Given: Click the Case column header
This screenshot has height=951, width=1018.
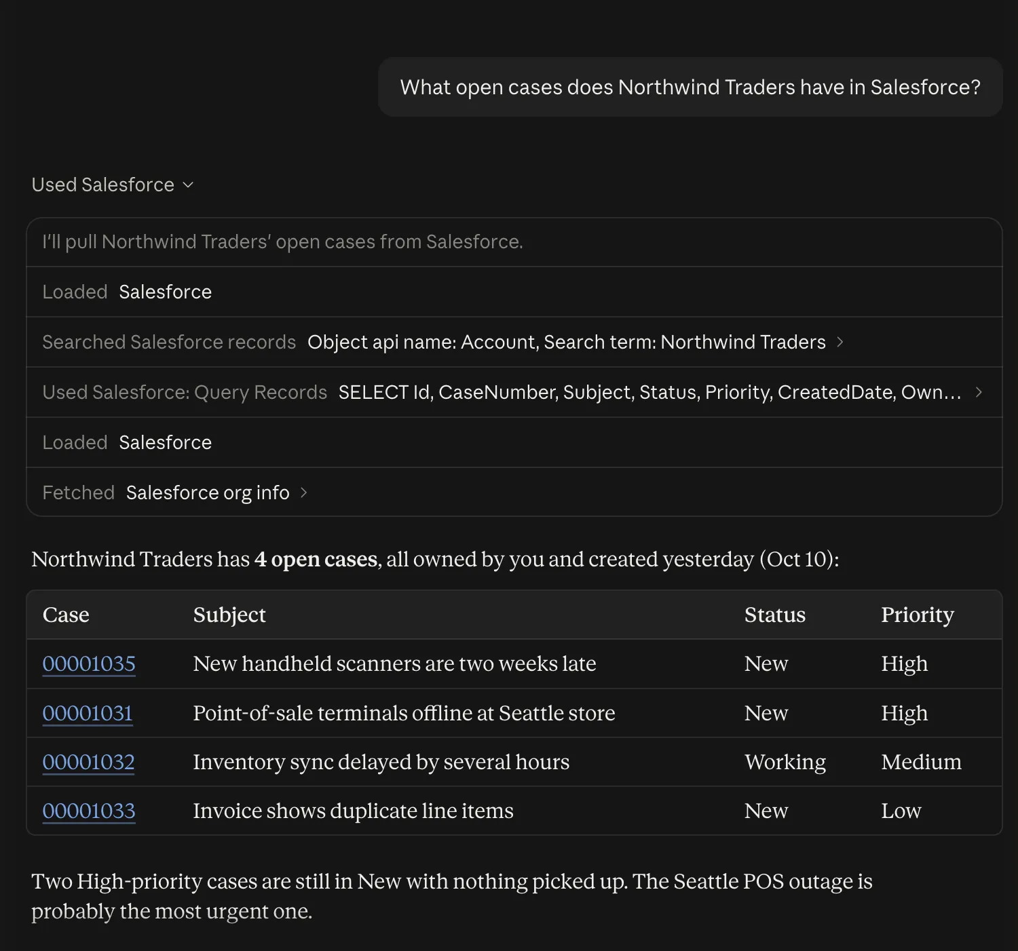Looking at the screenshot, I should [66, 615].
